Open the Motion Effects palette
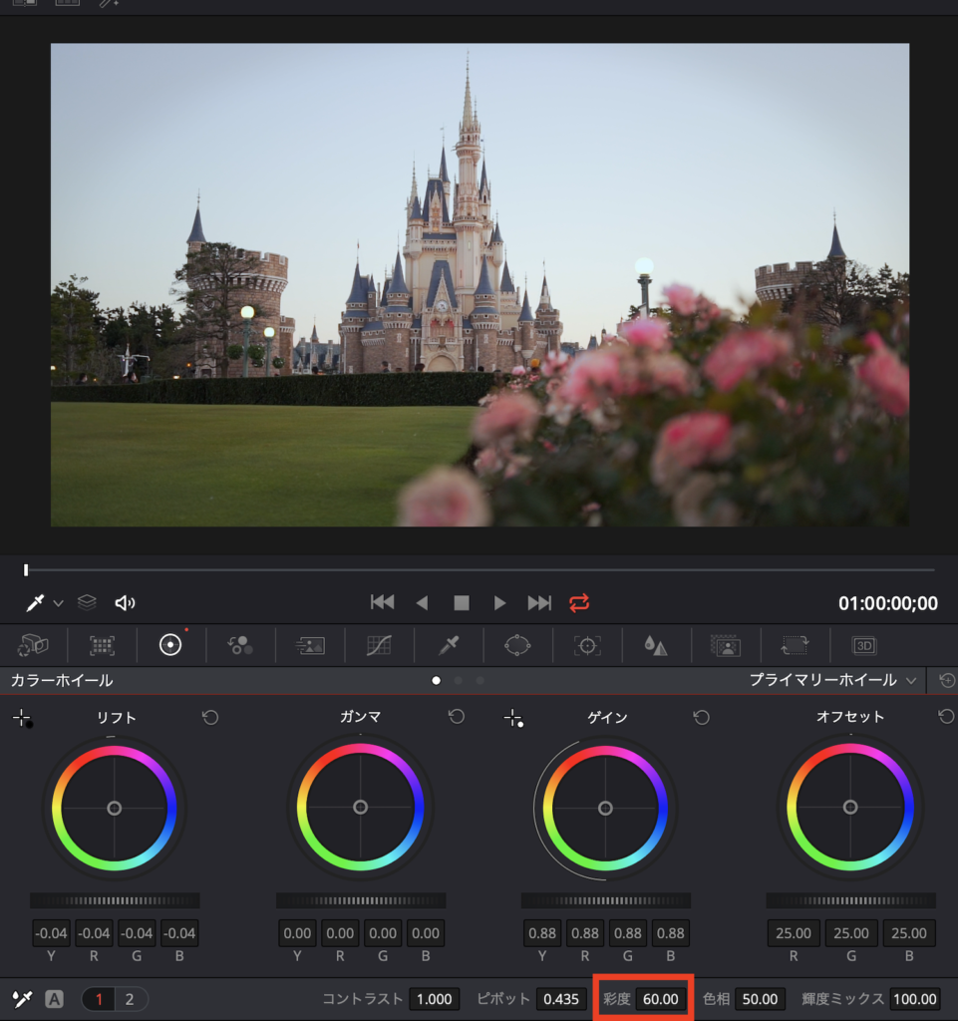The width and height of the screenshot is (958, 1021). [x=310, y=645]
